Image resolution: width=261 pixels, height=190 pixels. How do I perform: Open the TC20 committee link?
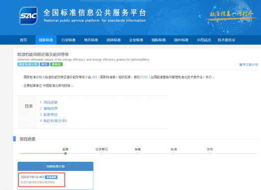[144, 77]
